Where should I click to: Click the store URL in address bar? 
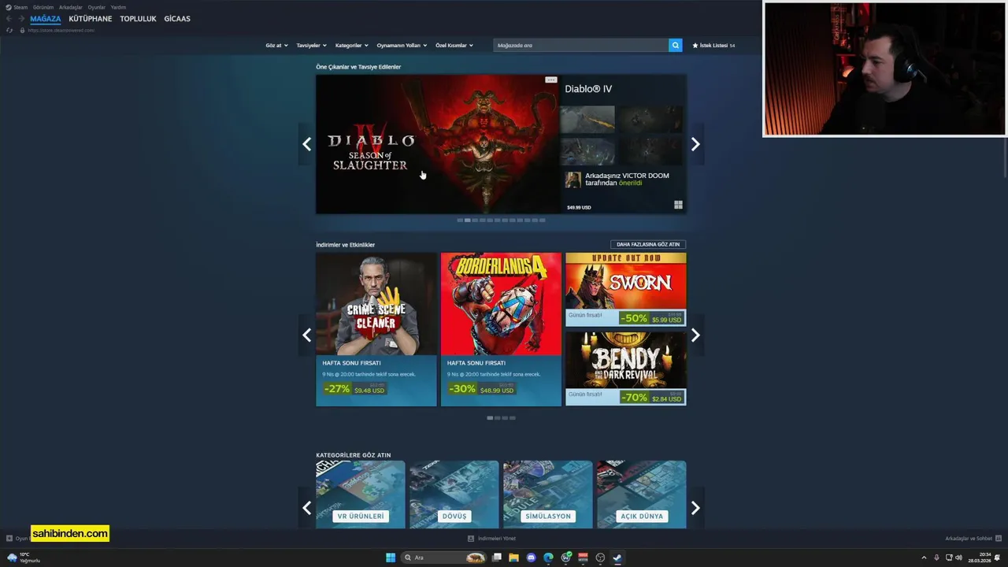click(61, 30)
